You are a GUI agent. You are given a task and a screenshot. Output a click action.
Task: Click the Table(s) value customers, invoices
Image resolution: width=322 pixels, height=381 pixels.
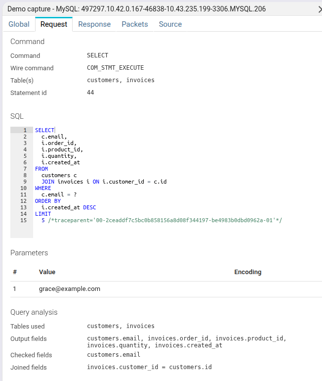121,80
